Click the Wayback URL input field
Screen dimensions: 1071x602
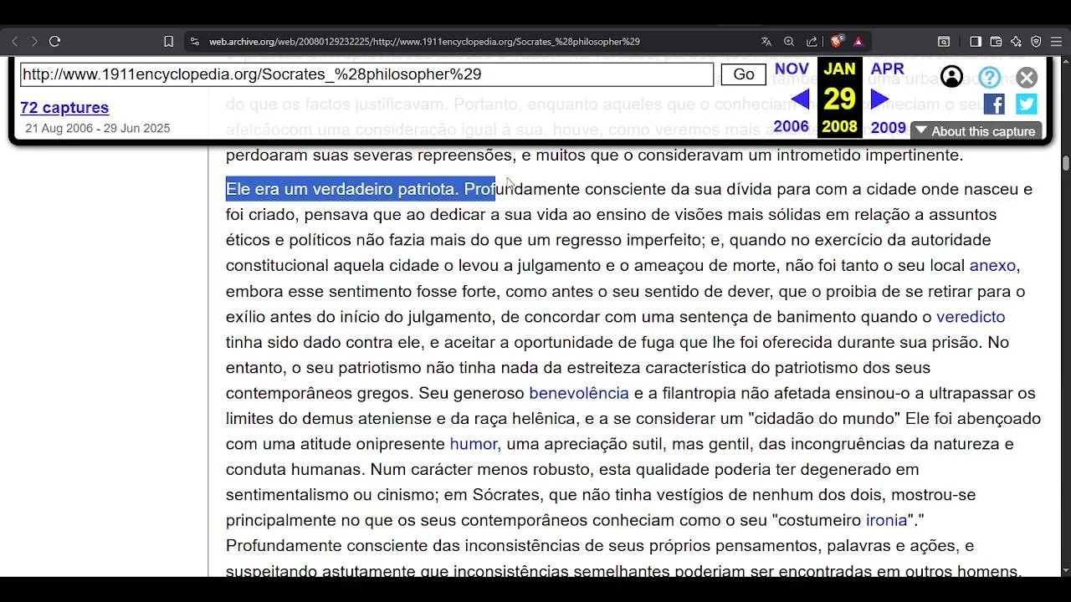pos(366,74)
